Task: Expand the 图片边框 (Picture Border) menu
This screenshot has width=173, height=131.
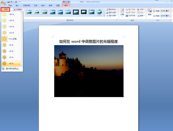Action: click(x=112, y=13)
